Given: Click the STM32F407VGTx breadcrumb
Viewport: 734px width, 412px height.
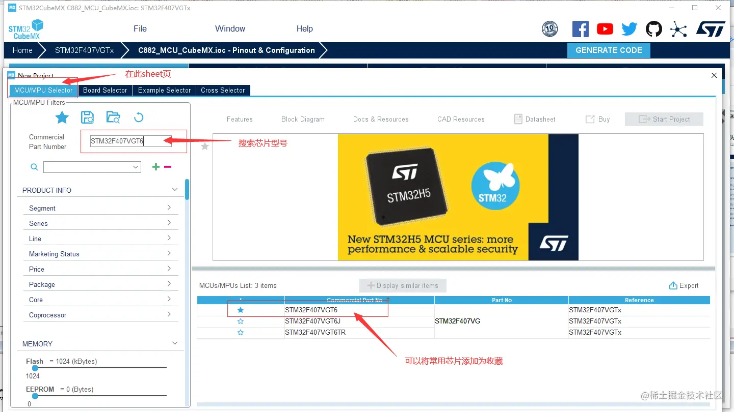Looking at the screenshot, I should click(x=85, y=50).
